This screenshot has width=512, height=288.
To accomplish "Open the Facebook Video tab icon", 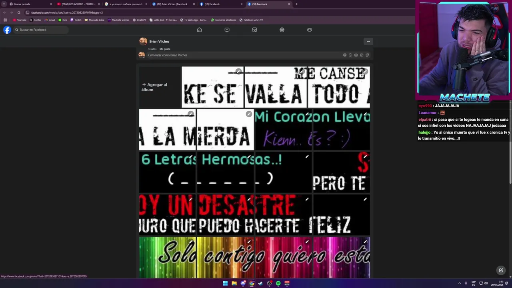I will [x=227, y=30].
